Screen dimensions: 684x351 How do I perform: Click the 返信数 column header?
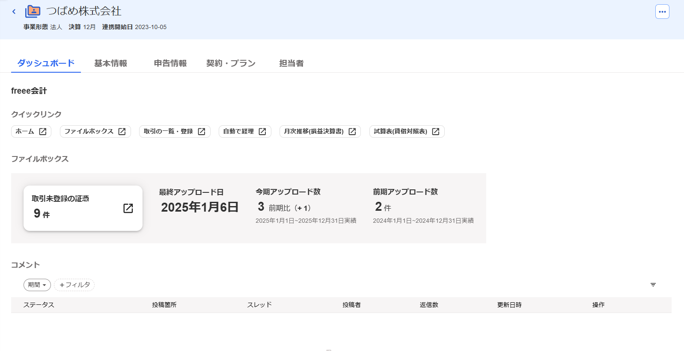coord(429,305)
